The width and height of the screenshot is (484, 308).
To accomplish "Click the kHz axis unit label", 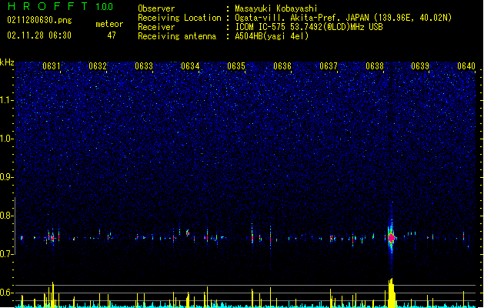I will (x=7, y=62).
